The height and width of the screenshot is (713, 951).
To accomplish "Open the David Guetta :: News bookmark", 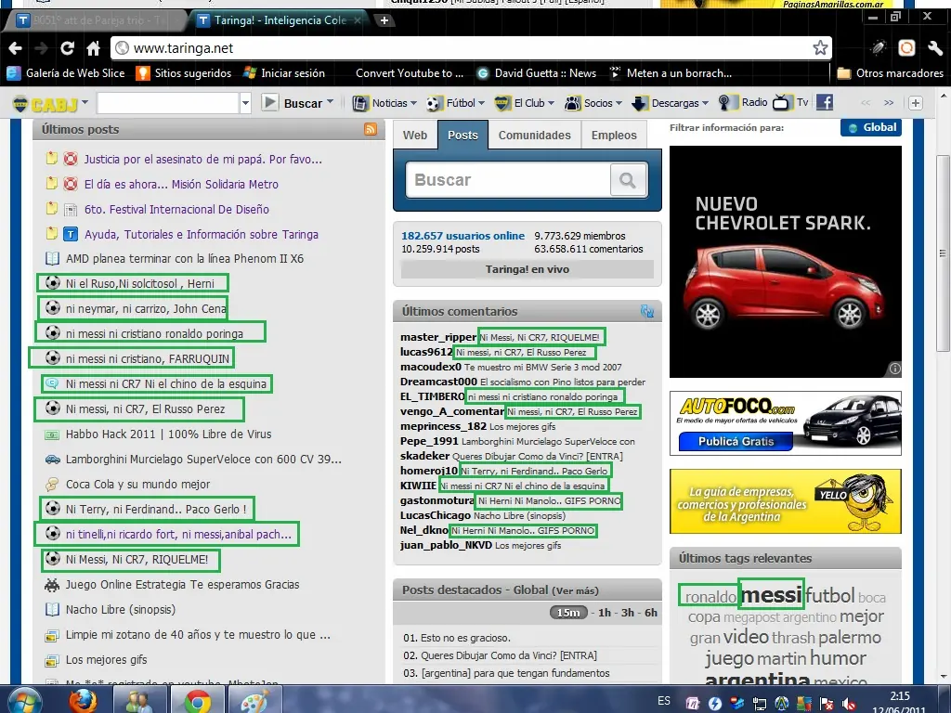I will coord(538,73).
